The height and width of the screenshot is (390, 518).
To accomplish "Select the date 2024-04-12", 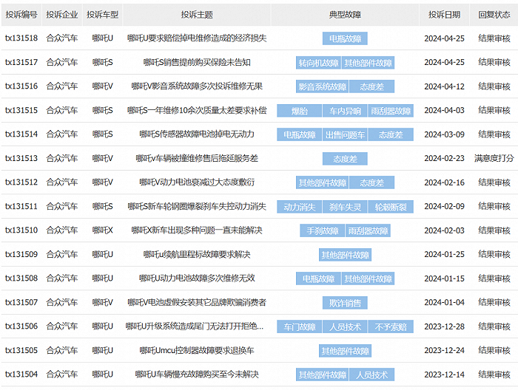I will [x=444, y=86].
